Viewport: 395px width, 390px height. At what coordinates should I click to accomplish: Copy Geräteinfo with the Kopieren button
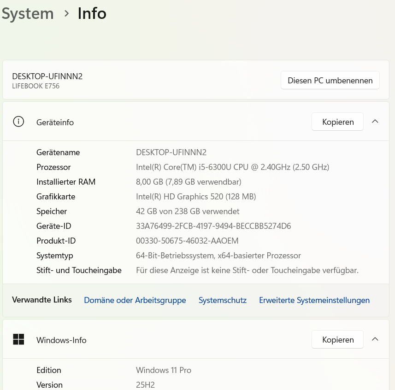337,122
